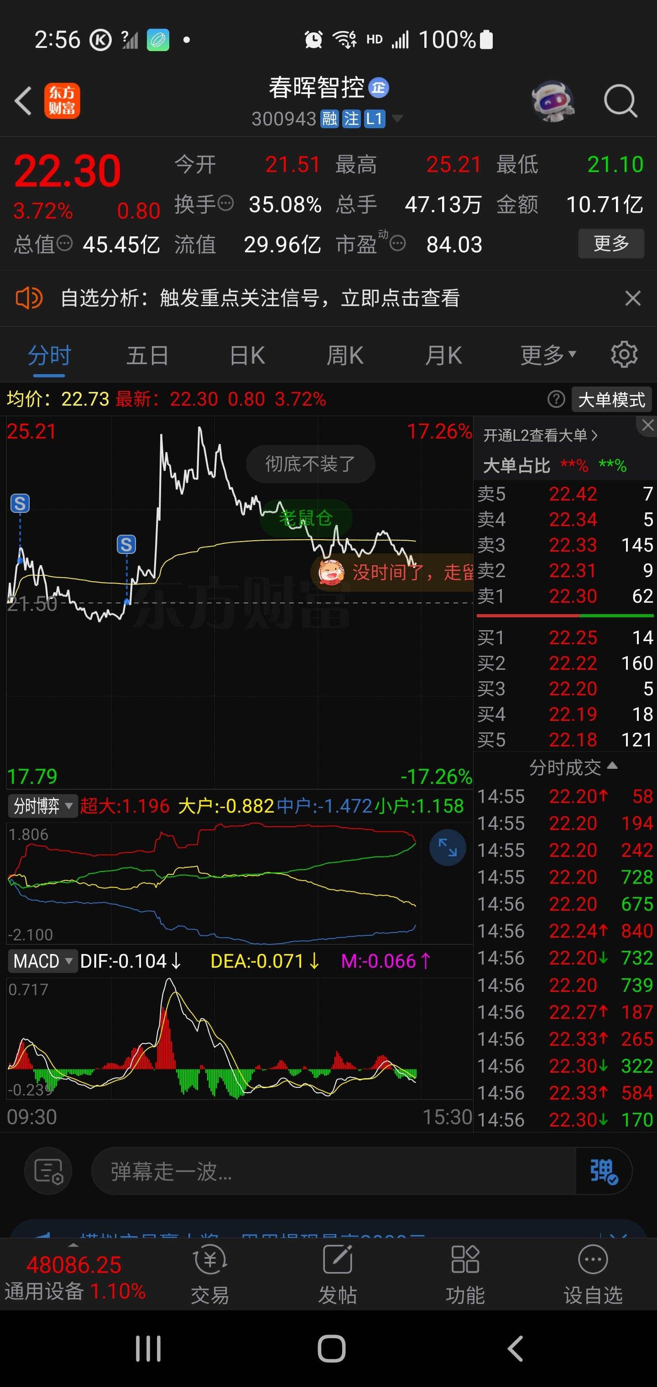Tap the speaker announcement icon
Screen dimensions: 657x1387
pos(29,298)
